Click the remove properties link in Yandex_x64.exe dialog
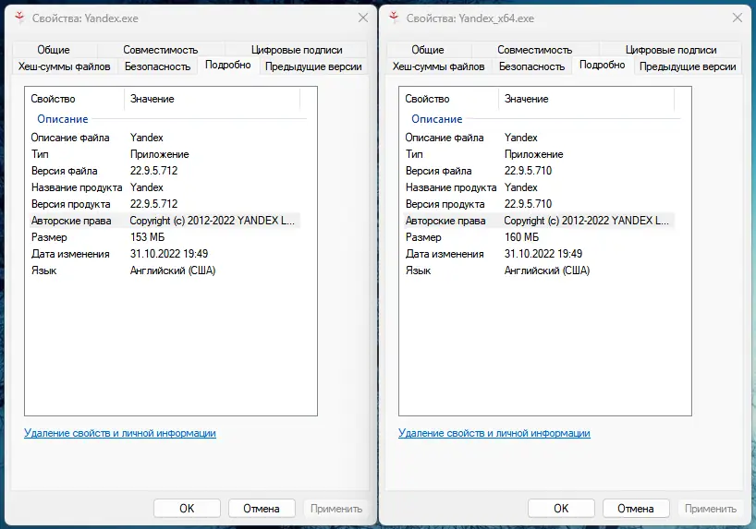This screenshot has width=756, height=529. 494,433
